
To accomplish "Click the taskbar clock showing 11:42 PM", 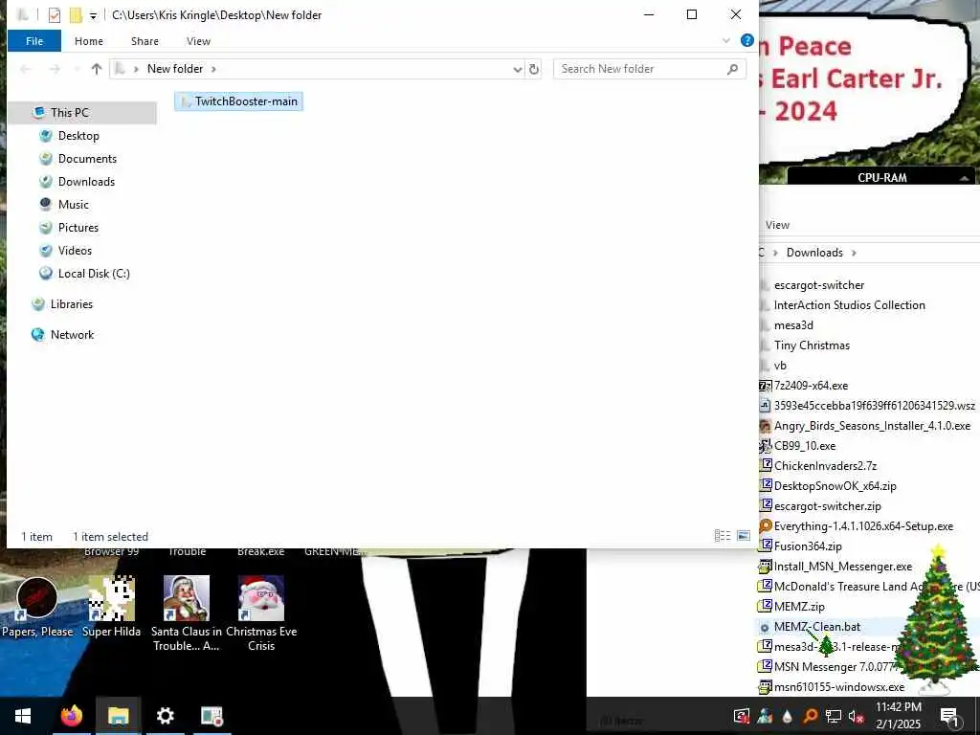I will point(898,716).
